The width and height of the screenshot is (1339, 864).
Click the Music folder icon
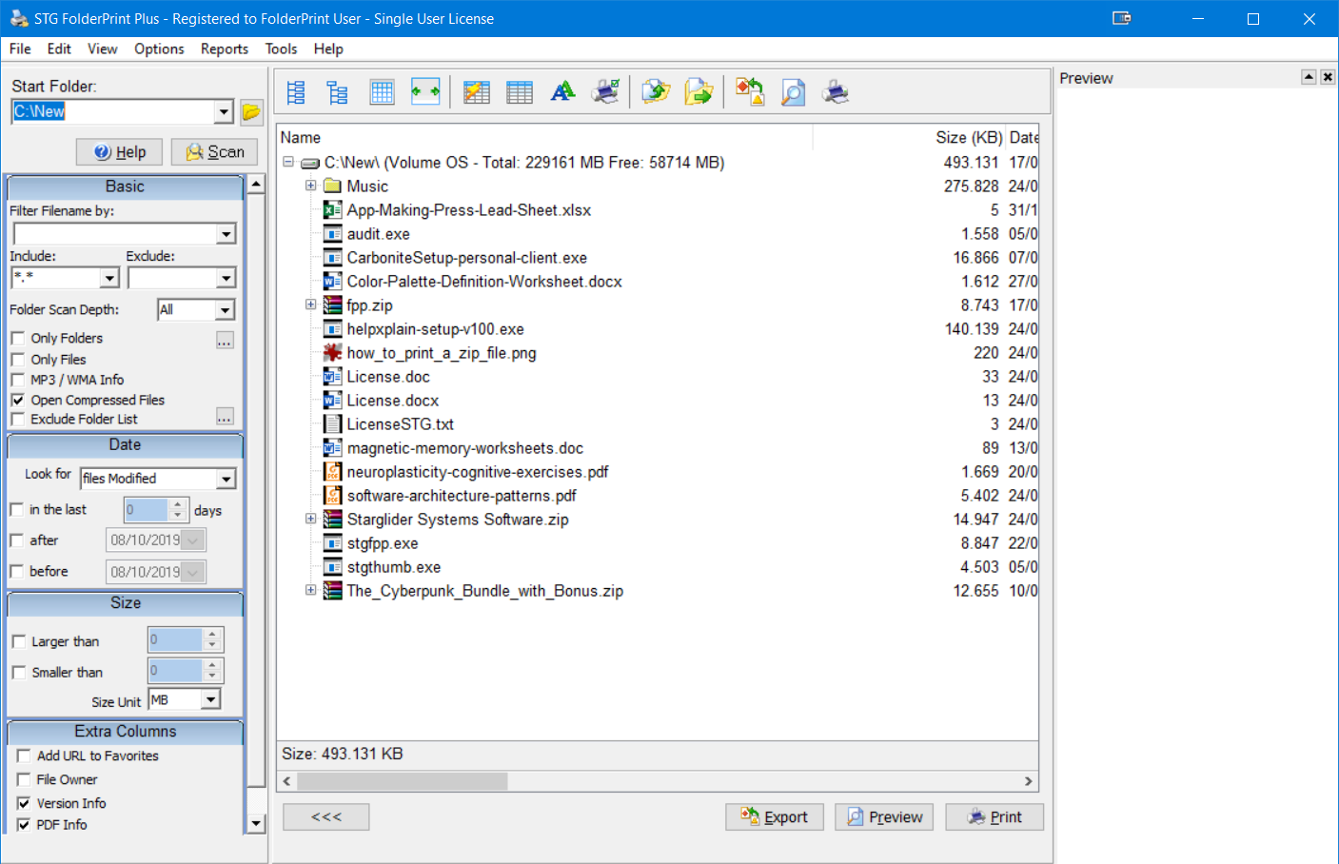332,187
